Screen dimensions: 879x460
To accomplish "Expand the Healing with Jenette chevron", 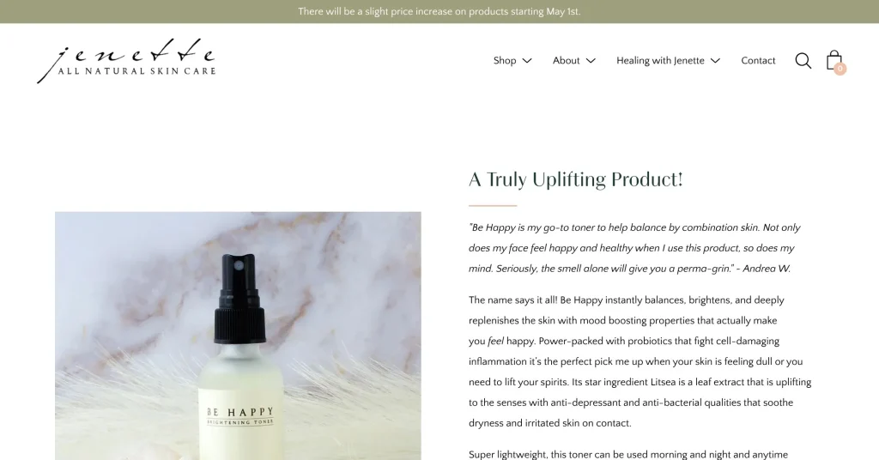I will 715,61.
